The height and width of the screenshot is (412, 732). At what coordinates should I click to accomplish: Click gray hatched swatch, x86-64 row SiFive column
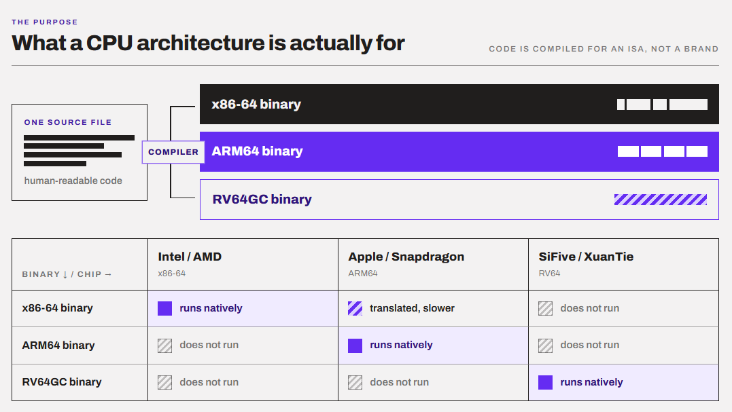545,309
